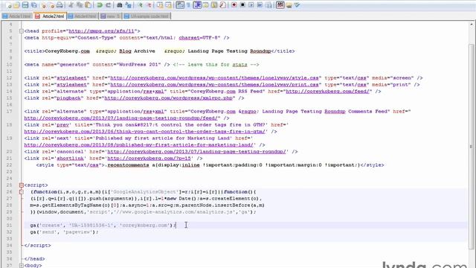Viewport: 476px width, 268px height.
Task: Open Find with the binoculars icon
Action: tap(120, 5)
